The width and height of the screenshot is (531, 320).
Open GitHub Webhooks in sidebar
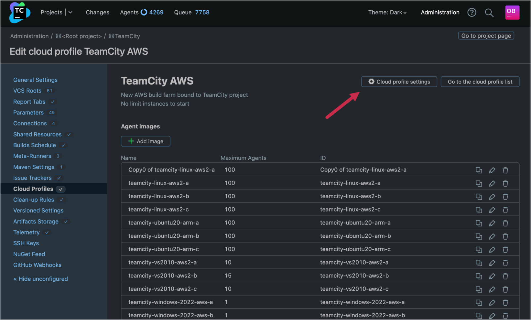tap(37, 265)
